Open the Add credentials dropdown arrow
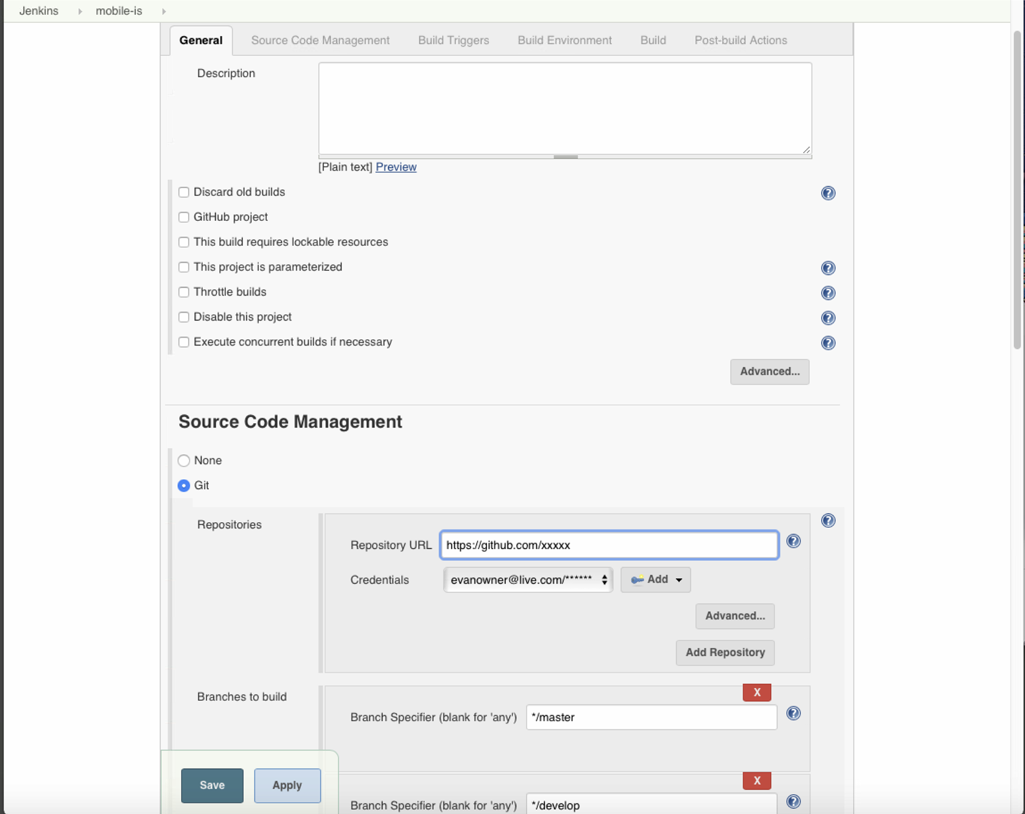 pyautogui.click(x=679, y=580)
